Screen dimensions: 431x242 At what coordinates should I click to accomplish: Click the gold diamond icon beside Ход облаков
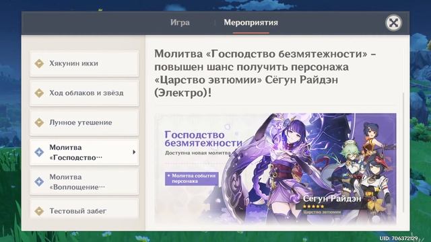tap(39, 93)
